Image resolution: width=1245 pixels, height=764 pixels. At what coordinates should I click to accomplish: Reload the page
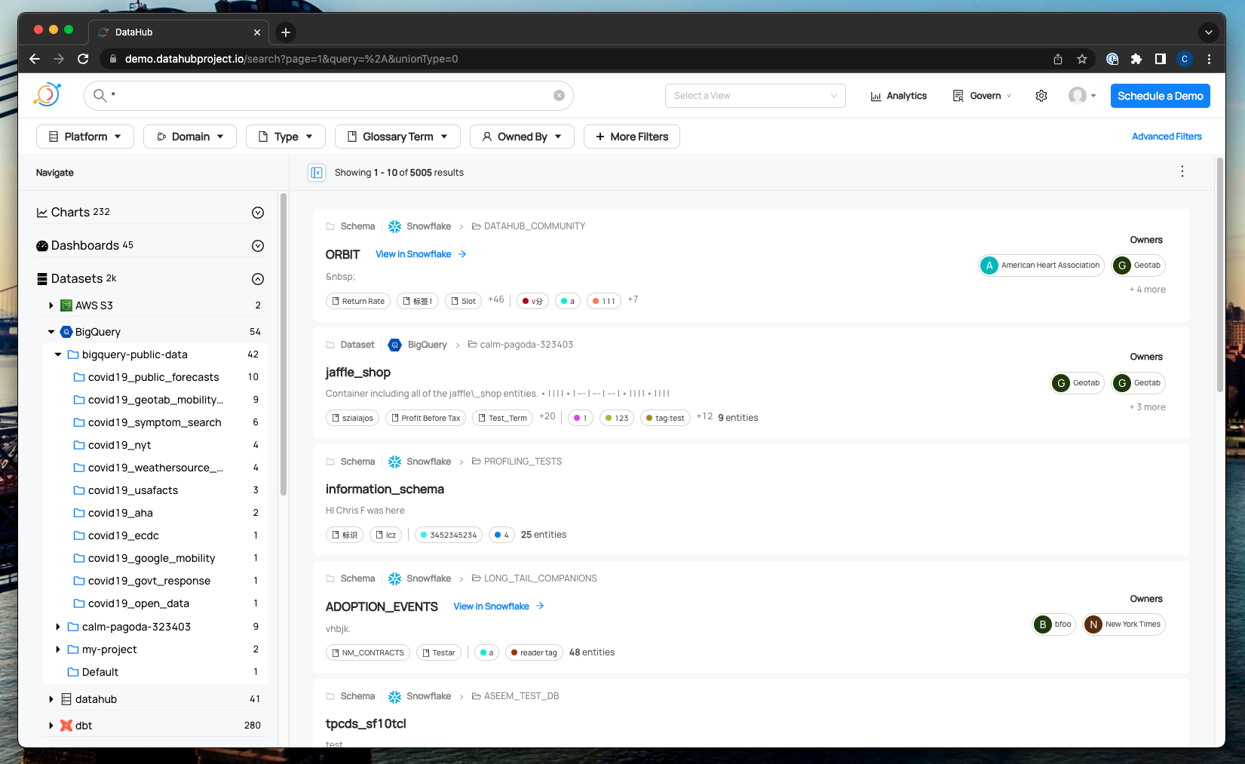coord(83,59)
